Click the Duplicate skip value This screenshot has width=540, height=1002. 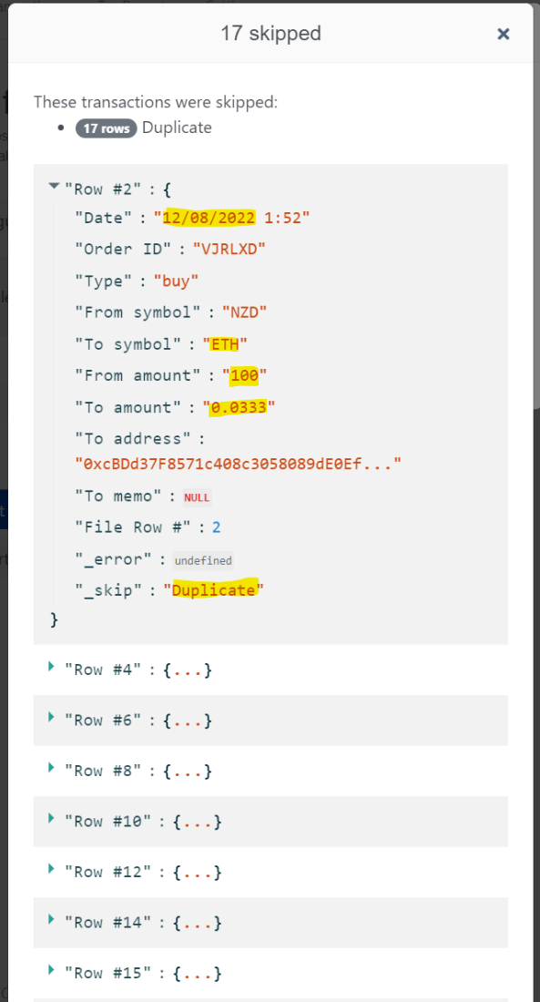(213, 590)
